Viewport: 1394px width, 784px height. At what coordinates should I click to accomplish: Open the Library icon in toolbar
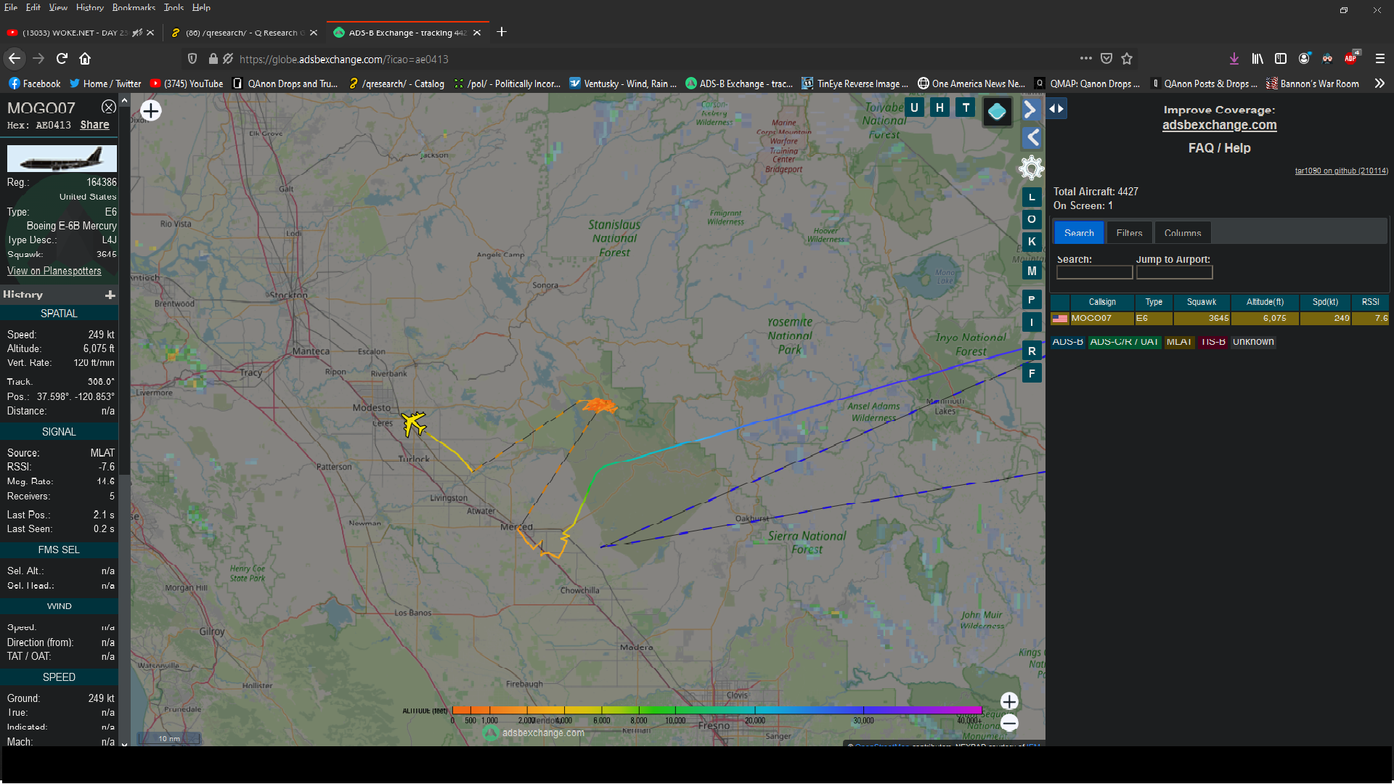pos(1258,59)
